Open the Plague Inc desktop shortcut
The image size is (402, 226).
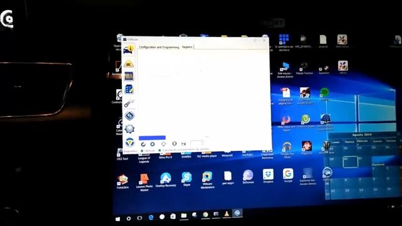(x=307, y=148)
